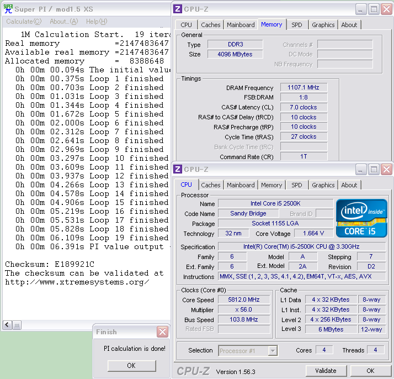Minimize the upper CPU-Z Memory window

click(x=361, y=9)
